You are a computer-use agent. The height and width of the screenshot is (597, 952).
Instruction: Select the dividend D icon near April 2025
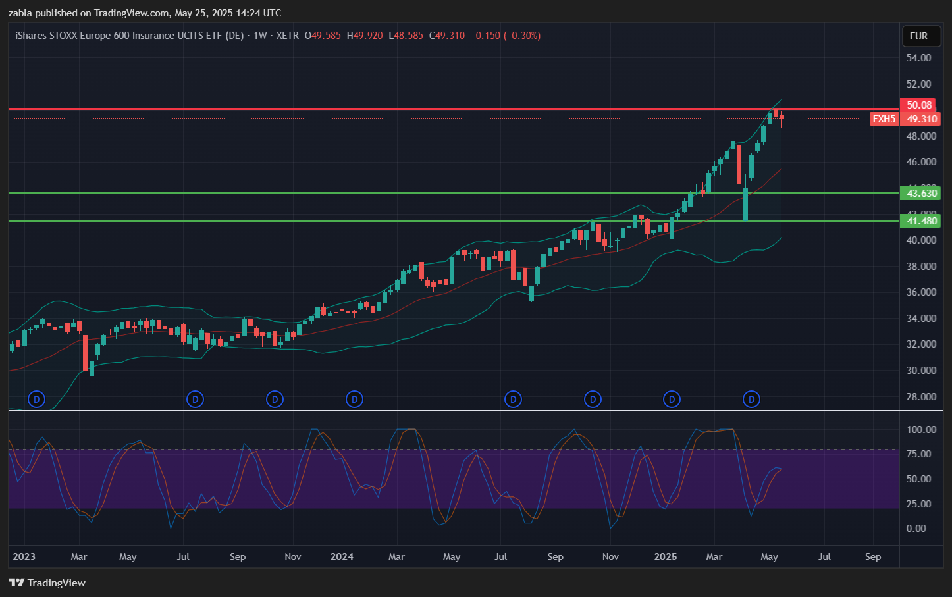pos(751,399)
